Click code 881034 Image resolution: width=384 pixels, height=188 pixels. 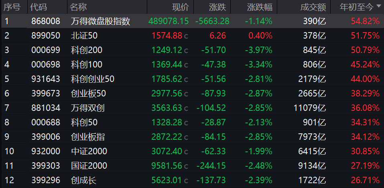[46, 108]
